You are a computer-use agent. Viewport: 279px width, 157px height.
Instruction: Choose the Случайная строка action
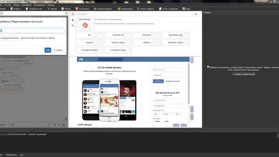pyautogui.click(x=89, y=50)
